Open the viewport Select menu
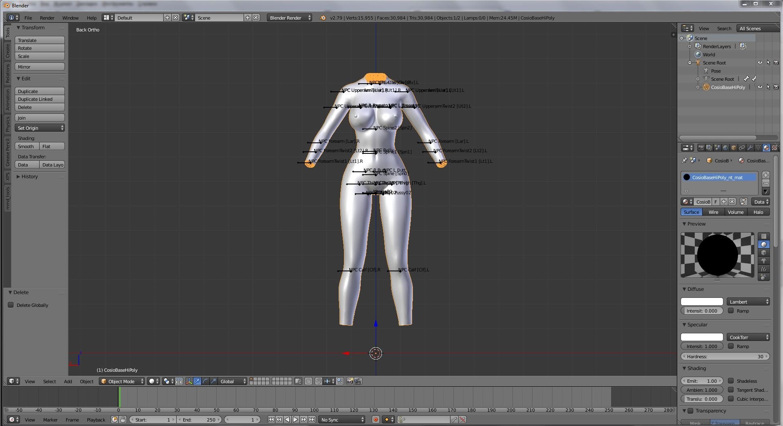Screen dimensions: 783x426 (x=49, y=381)
